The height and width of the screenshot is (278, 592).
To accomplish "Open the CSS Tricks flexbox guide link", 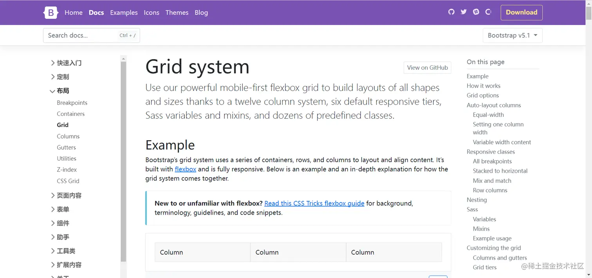I will 314,203.
